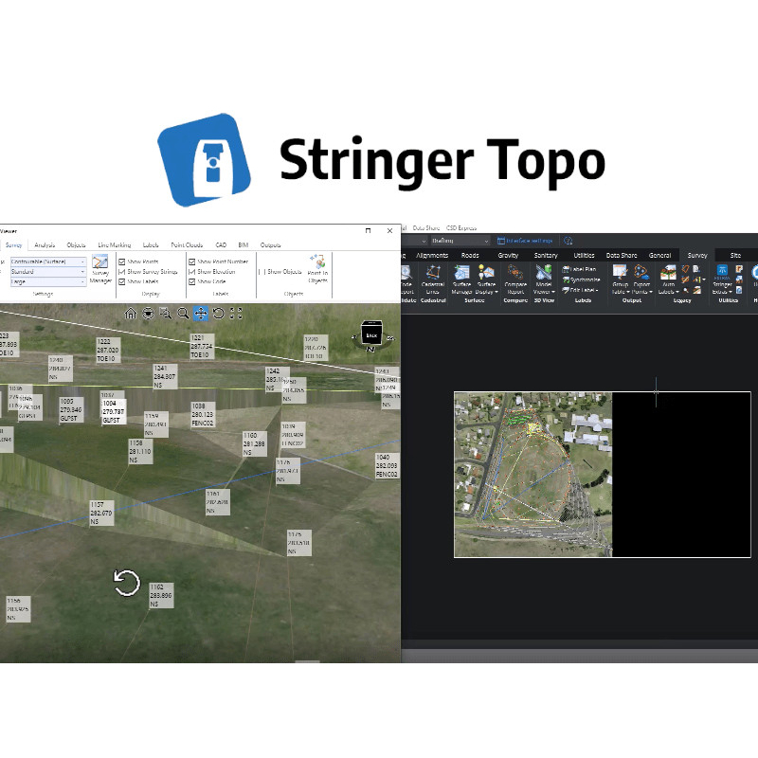Uncheck the Show Labels checkbox
758x758 pixels.
click(x=122, y=281)
